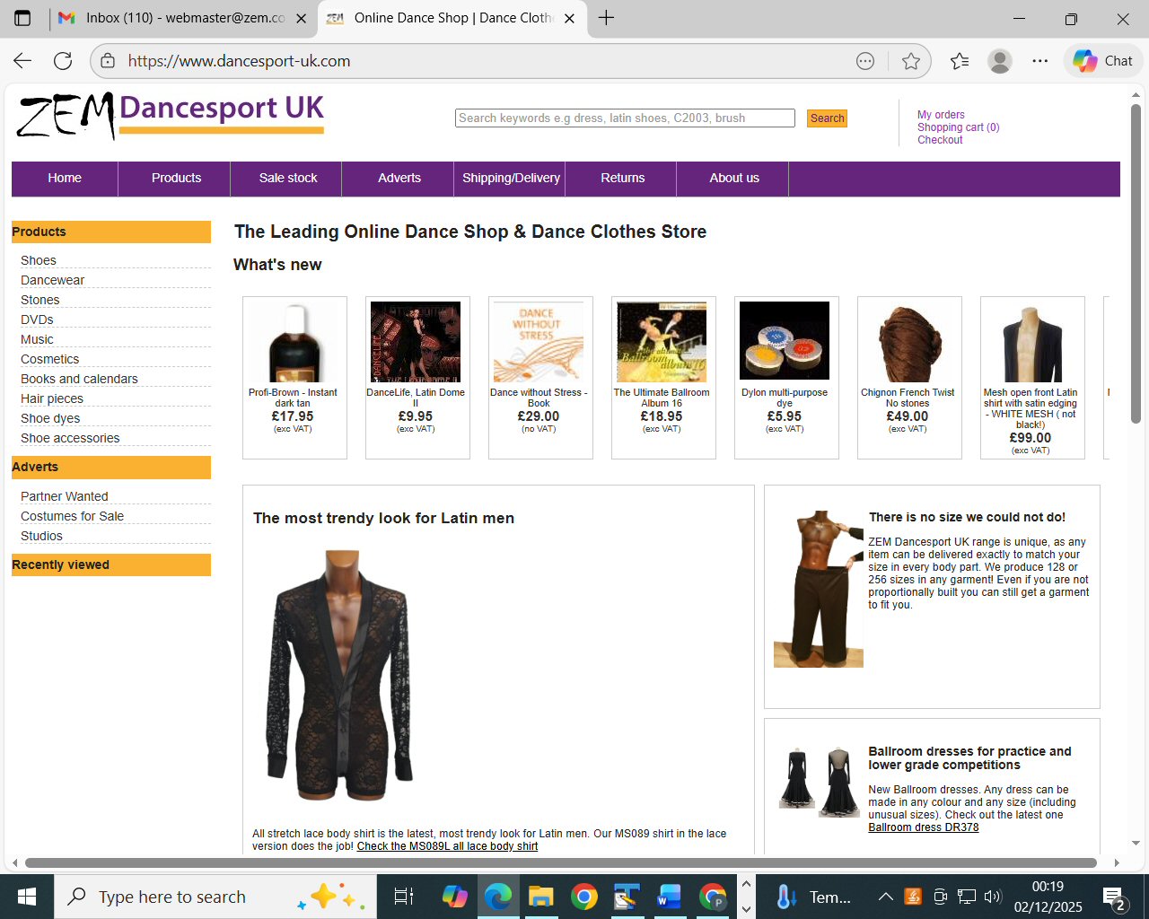
Task: Click the search keywords input field
Action: point(625,118)
